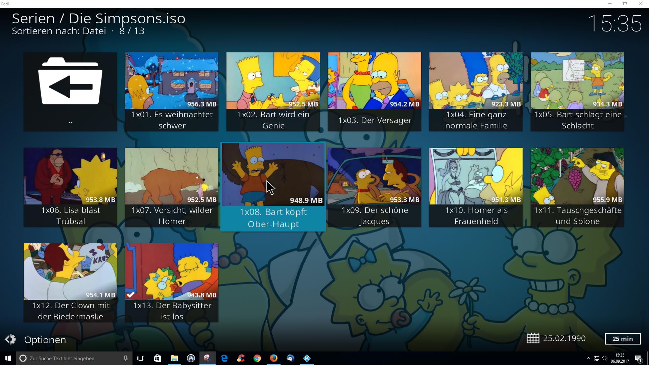Open 1x12 Der Clown mit der Biedermaske thumbnail
This screenshot has height=365, width=649.
[70, 271]
